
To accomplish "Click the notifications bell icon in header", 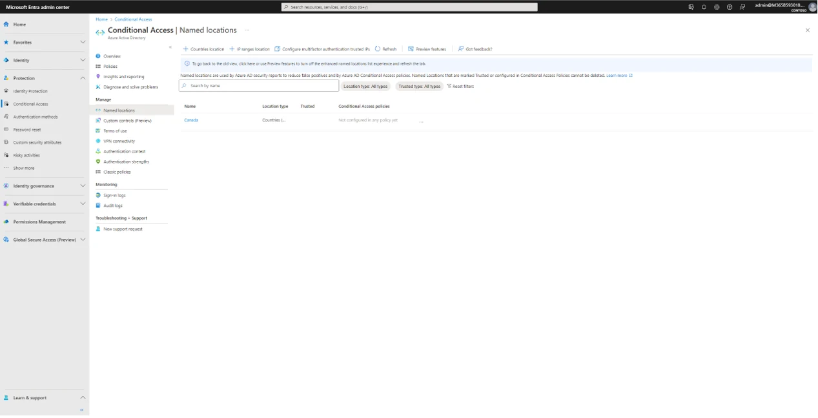I will coord(704,7).
